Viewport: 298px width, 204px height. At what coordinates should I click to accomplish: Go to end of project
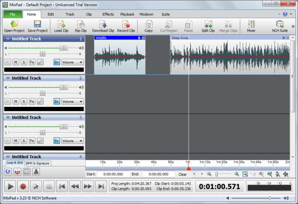pyautogui.click(x=101, y=186)
